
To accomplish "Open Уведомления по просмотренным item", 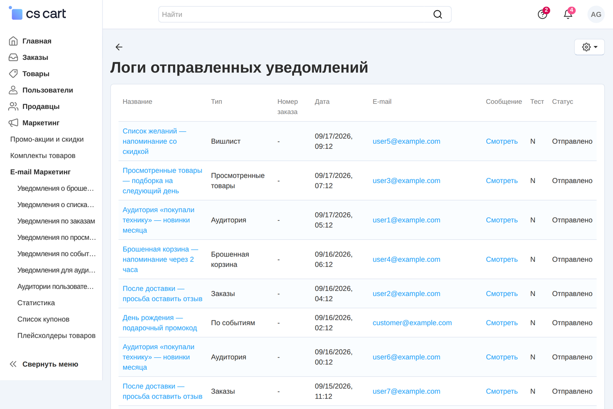I will tap(57, 237).
